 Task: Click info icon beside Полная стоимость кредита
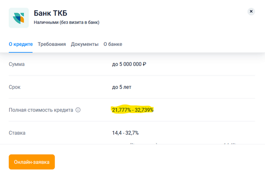pyautogui.click(x=78, y=110)
